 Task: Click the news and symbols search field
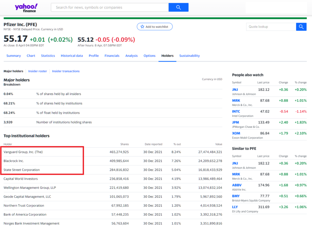109,7
